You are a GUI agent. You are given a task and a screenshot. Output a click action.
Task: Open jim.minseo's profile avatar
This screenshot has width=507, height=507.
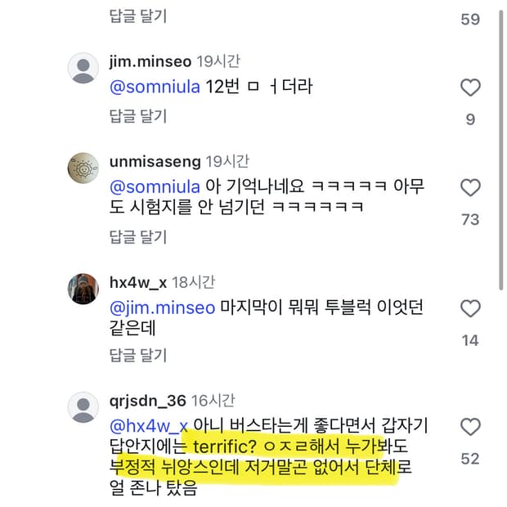[x=83, y=68]
